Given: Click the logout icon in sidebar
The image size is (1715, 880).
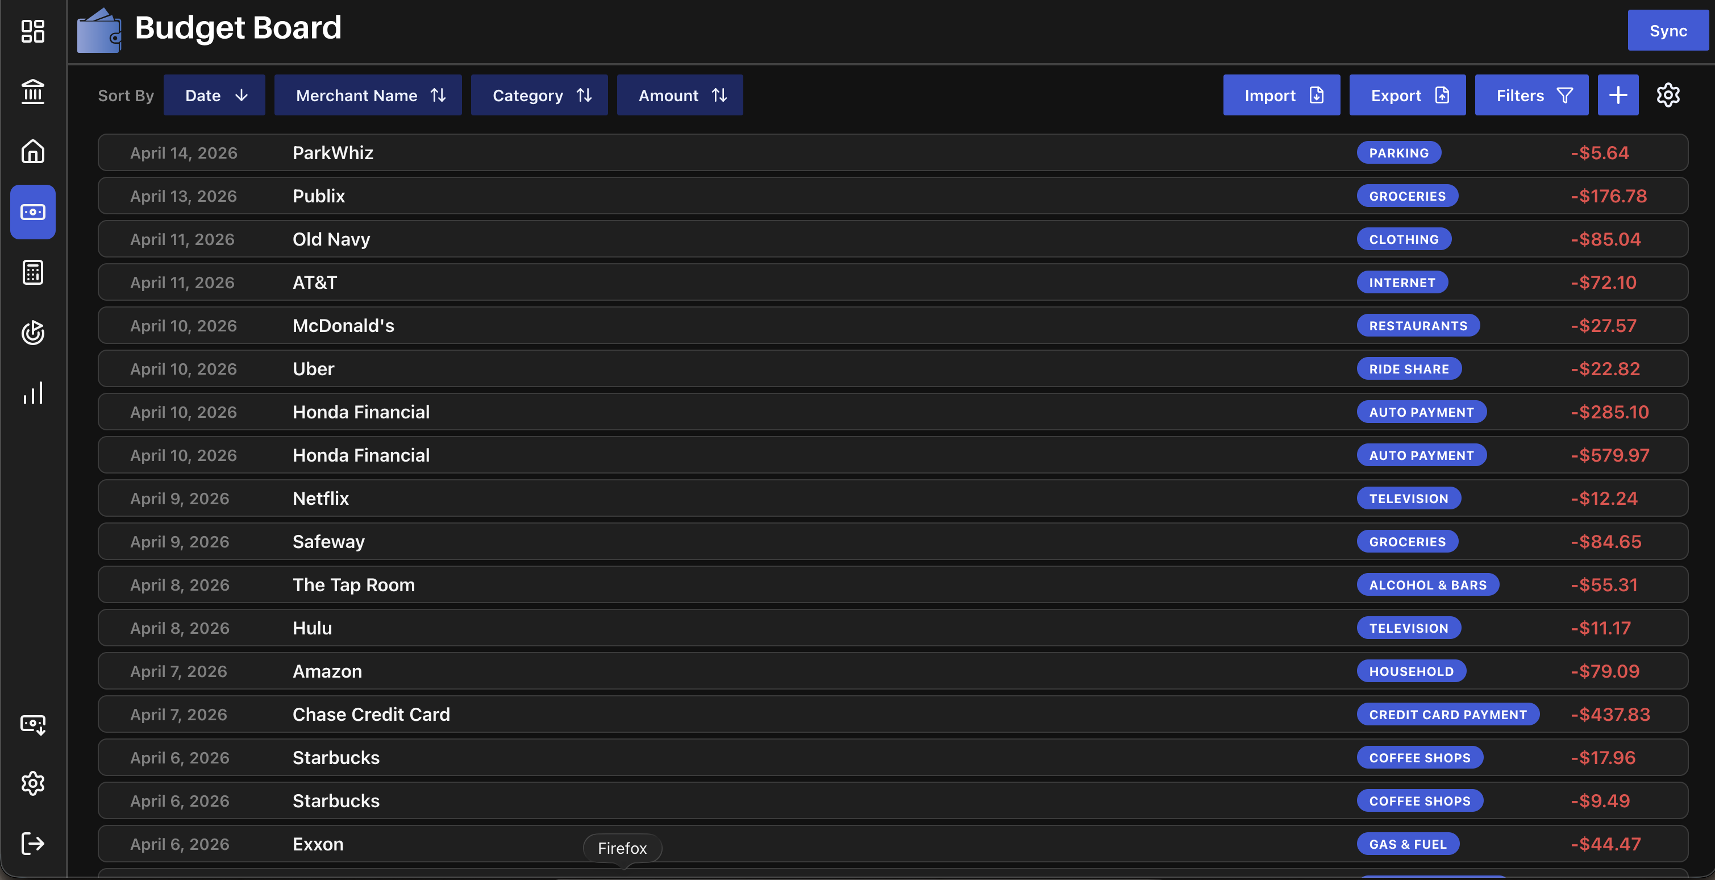Looking at the screenshot, I should 32,844.
